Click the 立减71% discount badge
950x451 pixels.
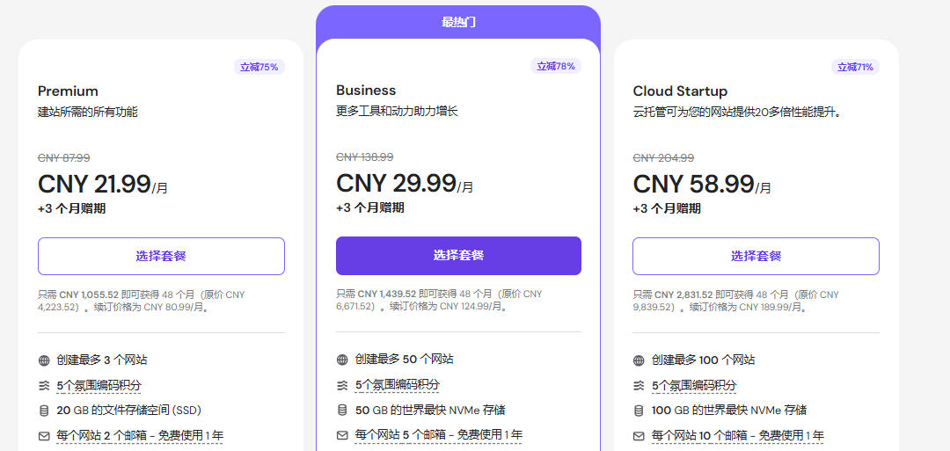(855, 67)
